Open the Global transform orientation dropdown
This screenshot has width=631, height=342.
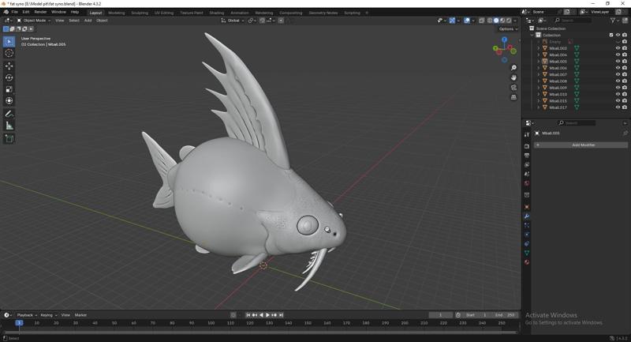coord(233,21)
